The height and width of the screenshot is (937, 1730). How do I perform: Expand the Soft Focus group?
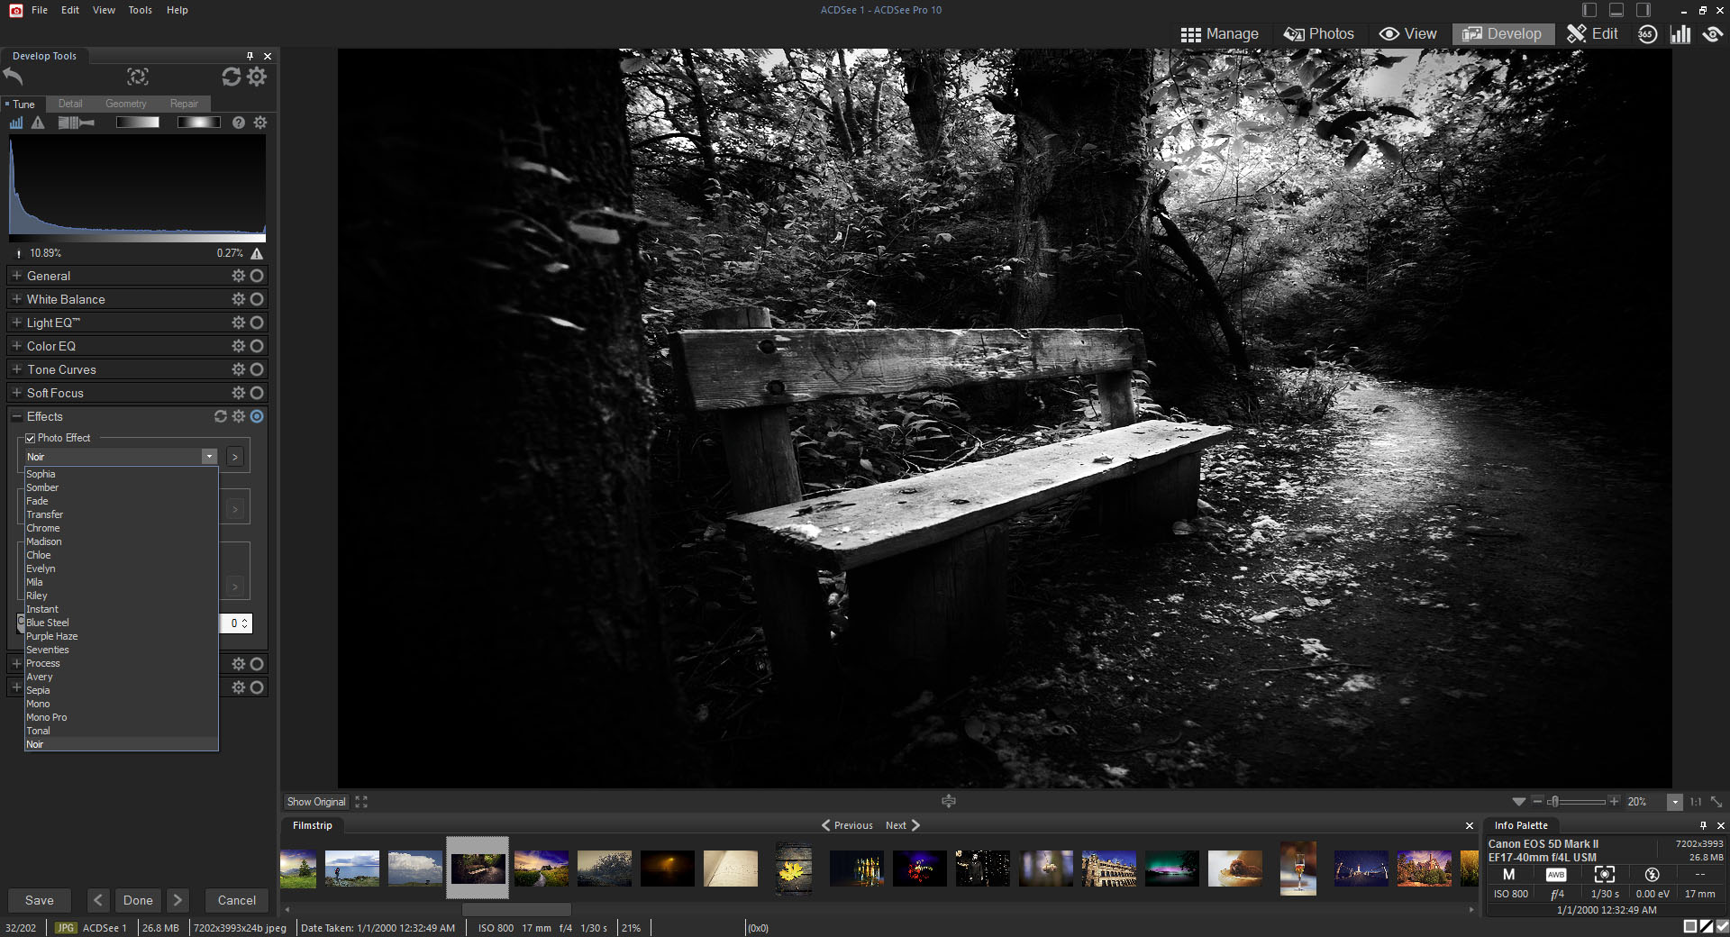pyautogui.click(x=16, y=393)
